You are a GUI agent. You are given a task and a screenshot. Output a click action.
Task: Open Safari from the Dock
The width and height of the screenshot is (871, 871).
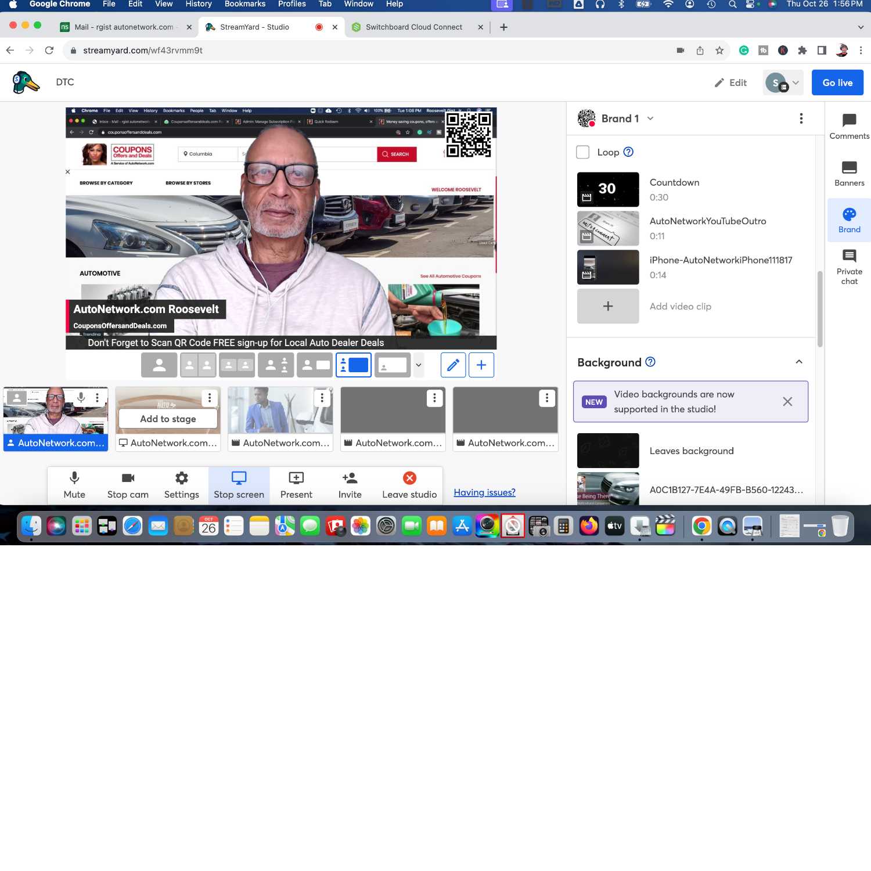coord(132,526)
